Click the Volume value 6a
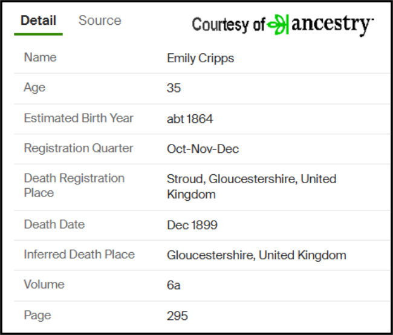The image size is (393, 335). pyautogui.click(x=174, y=285)
